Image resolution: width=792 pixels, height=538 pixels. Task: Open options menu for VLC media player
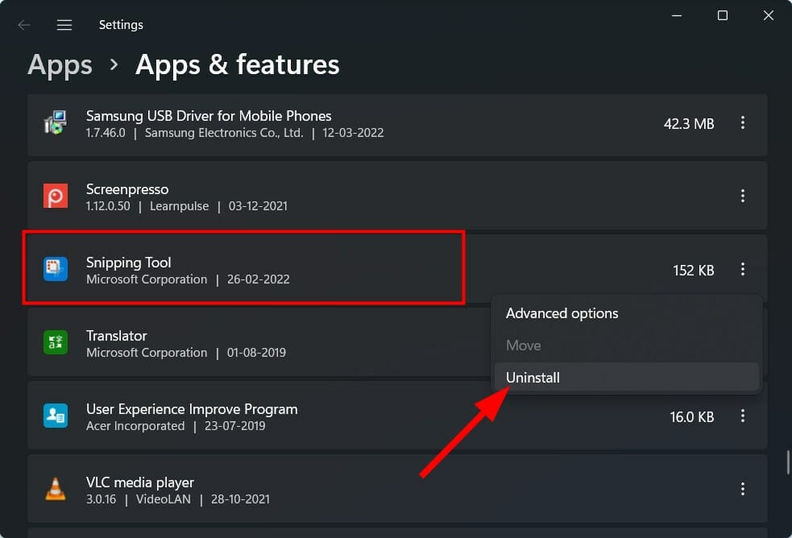(x=742, y=489)
